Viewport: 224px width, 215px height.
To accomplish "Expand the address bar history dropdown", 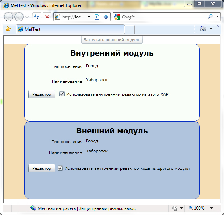I will point(89,17).
